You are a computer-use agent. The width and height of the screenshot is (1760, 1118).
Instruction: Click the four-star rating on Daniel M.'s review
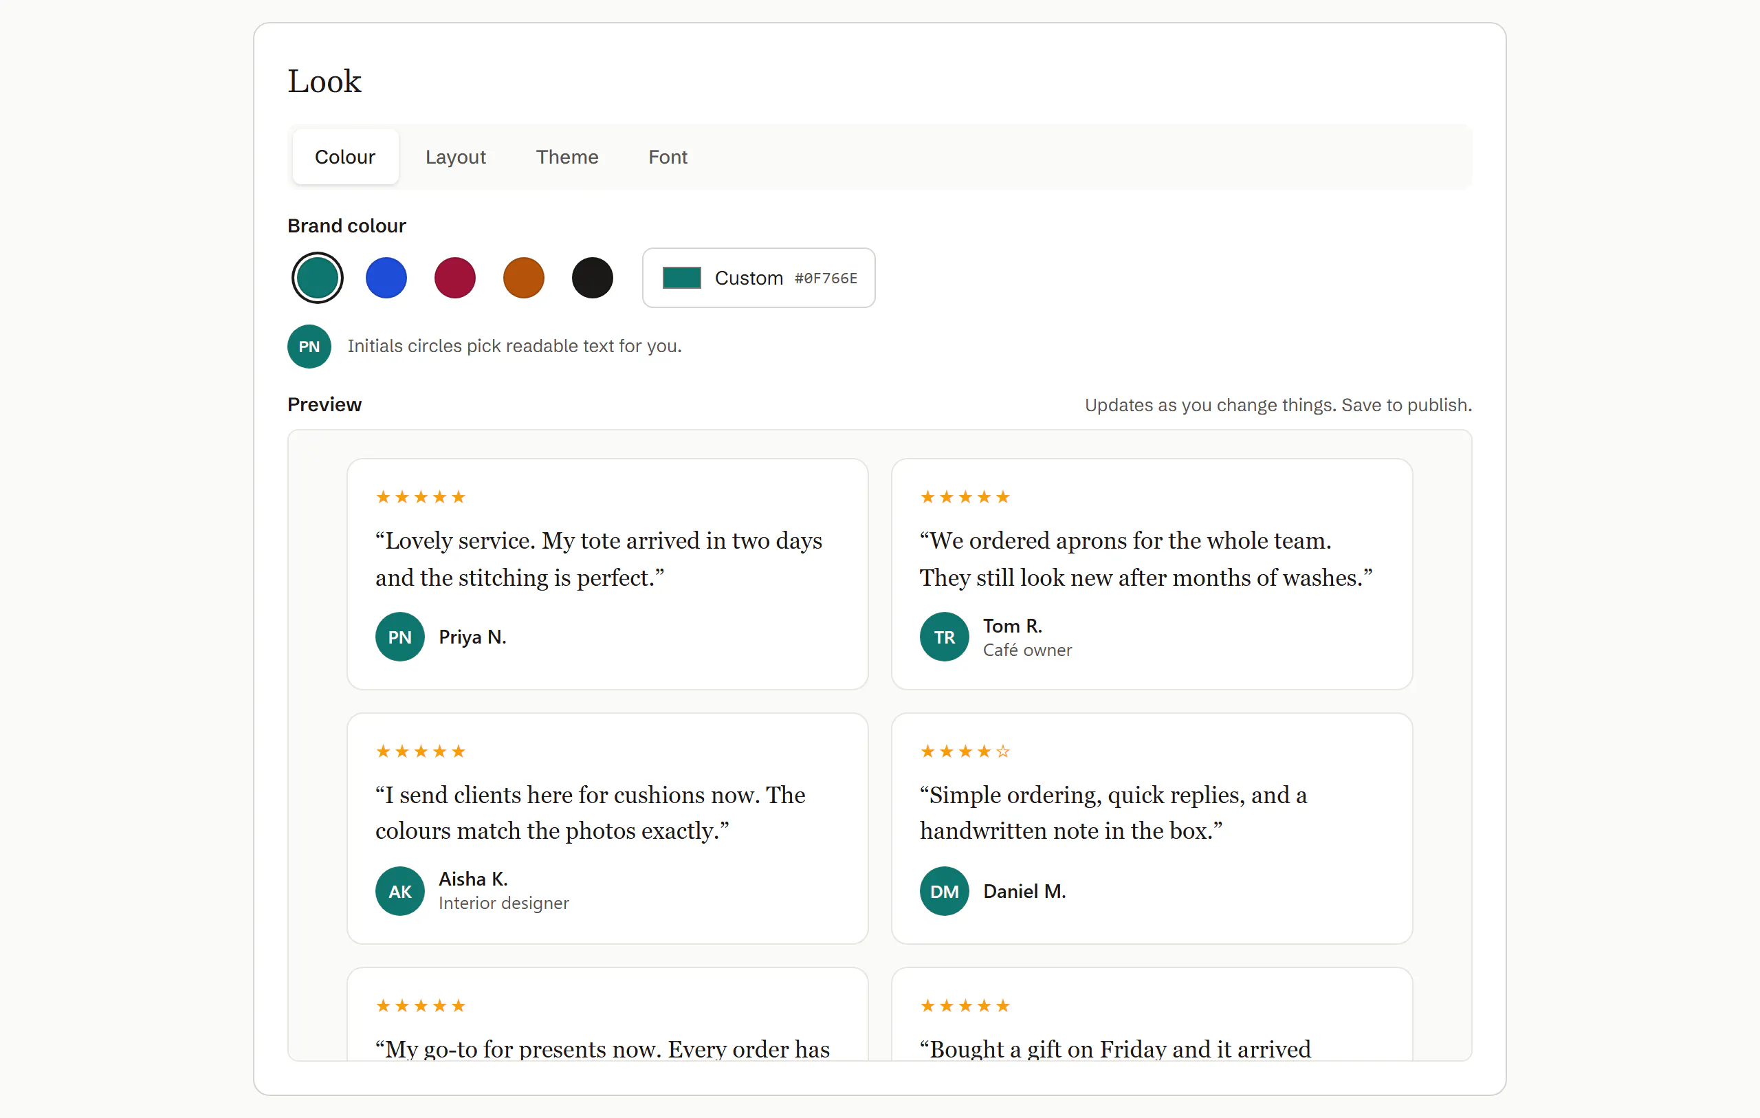click(x=965, y=752)
